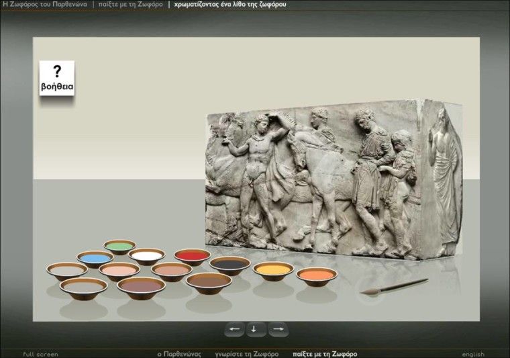The width and height of the screenshot is (510, 358).
Task: Select the black paint bowl
Action: pos(229,264)
